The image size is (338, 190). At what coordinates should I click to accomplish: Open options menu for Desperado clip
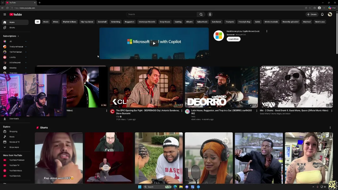point(182,111)
